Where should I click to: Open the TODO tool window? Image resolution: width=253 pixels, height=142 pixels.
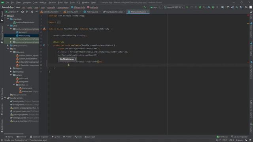tap(9, 137)
